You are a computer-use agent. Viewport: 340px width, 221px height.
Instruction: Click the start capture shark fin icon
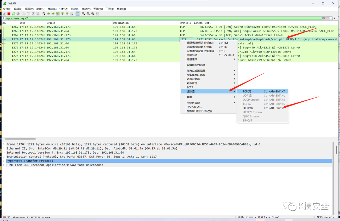[4, 14]
